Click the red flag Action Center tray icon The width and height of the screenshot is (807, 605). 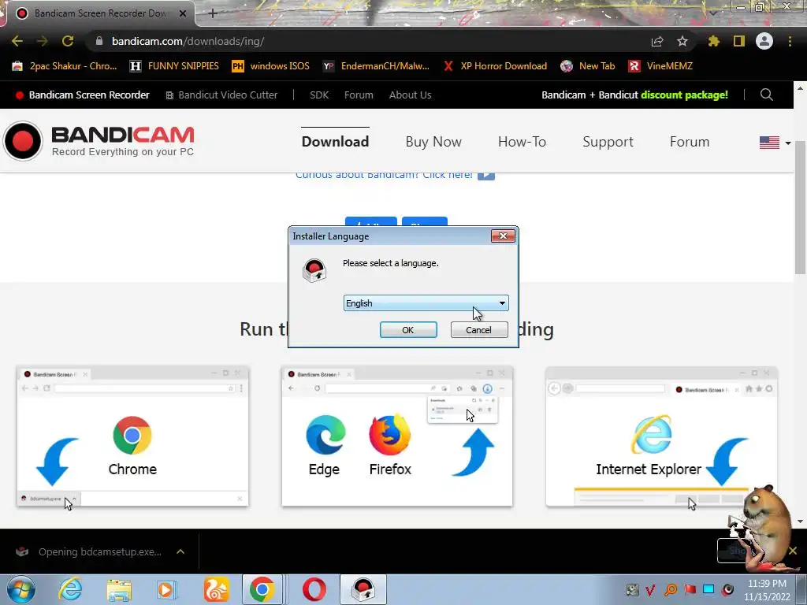pos(690,589)
